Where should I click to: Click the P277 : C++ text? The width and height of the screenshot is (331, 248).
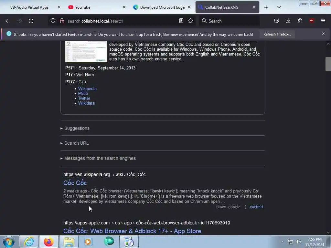pyautogui.click(x=76, y=82)
